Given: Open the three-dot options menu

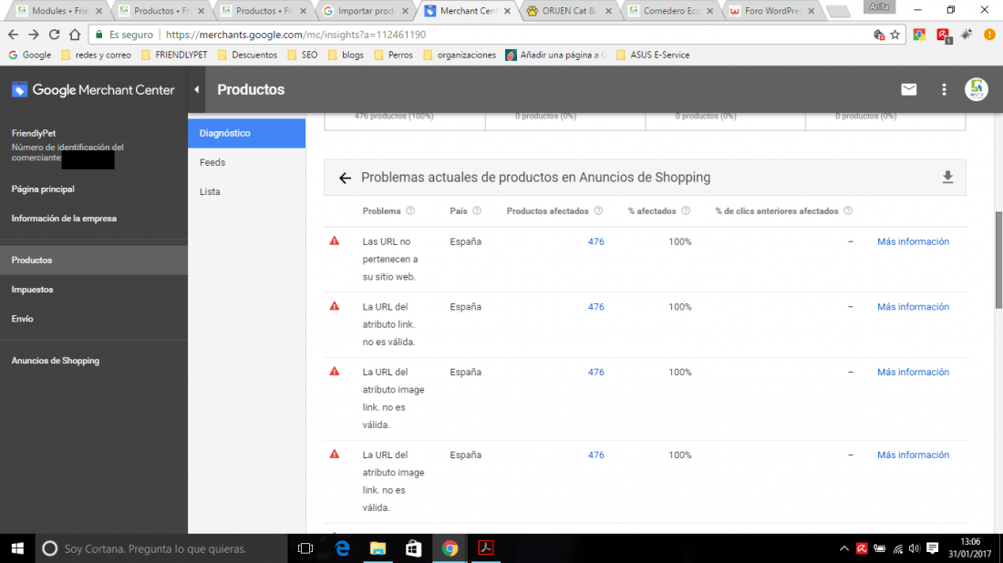Looking at the screenshot, I should (x=944, y=89).
